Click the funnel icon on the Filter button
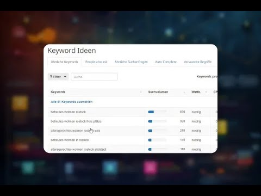The image size is (261, 196). click(51, 77)
